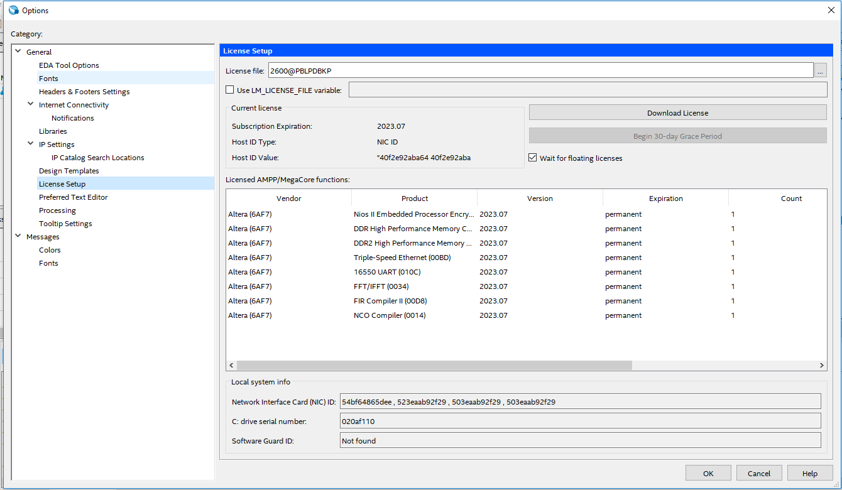Sort by Expiration column header

tap(666, 198)
